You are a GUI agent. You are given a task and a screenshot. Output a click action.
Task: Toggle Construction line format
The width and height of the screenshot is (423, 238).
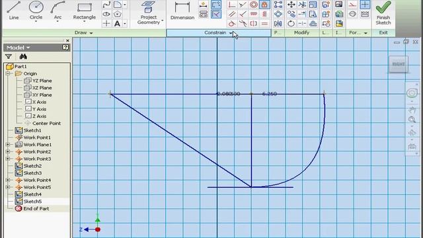coord(352,5)
